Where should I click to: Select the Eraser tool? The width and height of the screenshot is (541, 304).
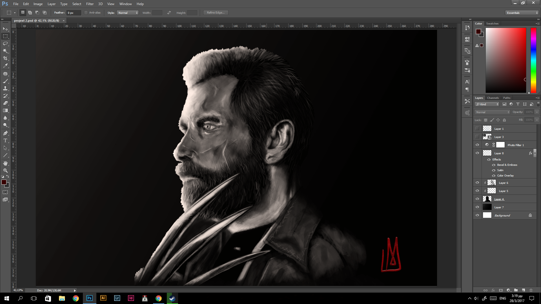pyautogui.click(x=5, y=103)
